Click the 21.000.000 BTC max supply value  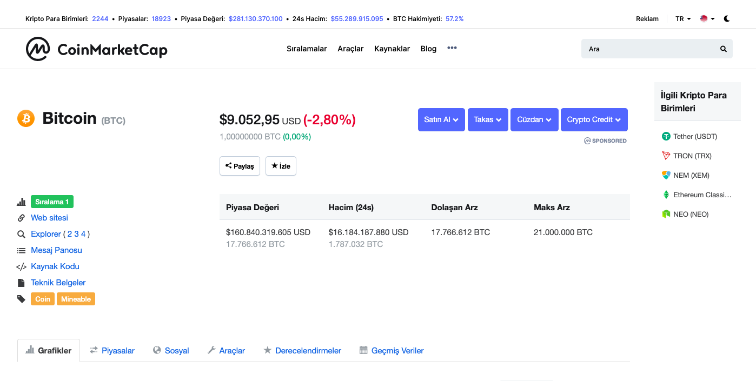pyautogui.click(x=563, y=232)
